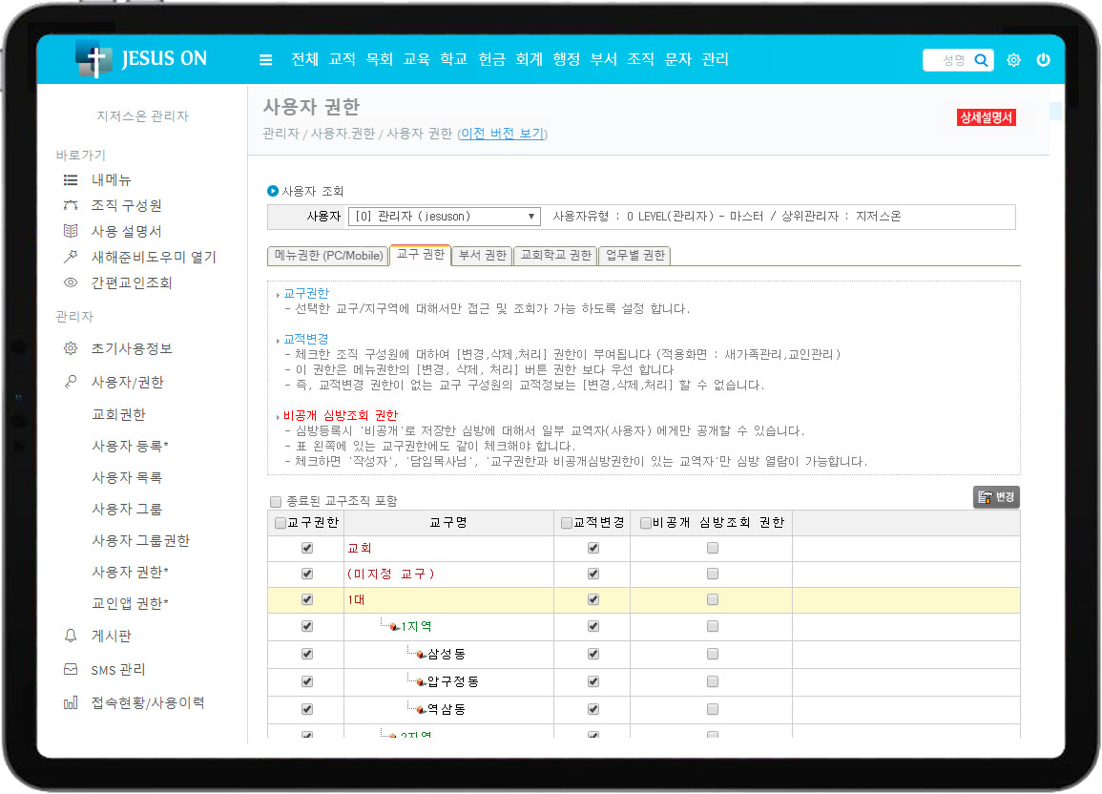This screenshot has width=1102, height=794.
Task: Check 비공개 심방조회 권한 for 교회 row
Action: 712,549
